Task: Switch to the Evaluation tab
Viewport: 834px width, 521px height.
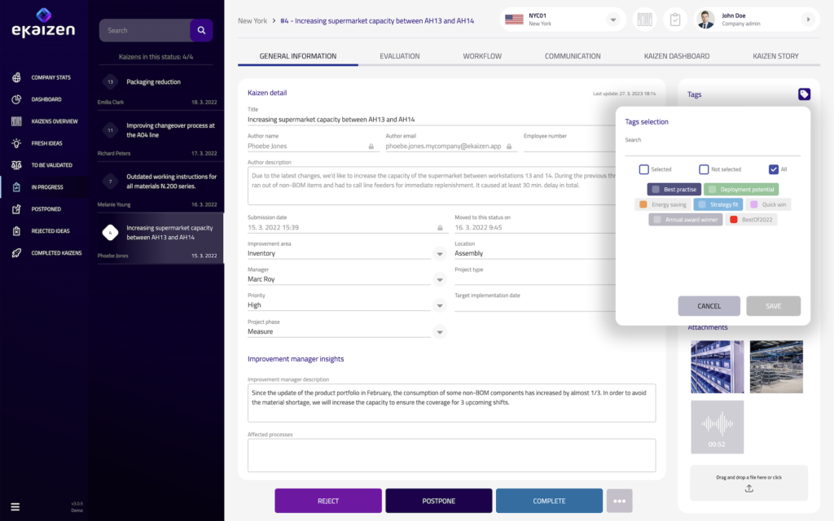Action: point(399,56)
